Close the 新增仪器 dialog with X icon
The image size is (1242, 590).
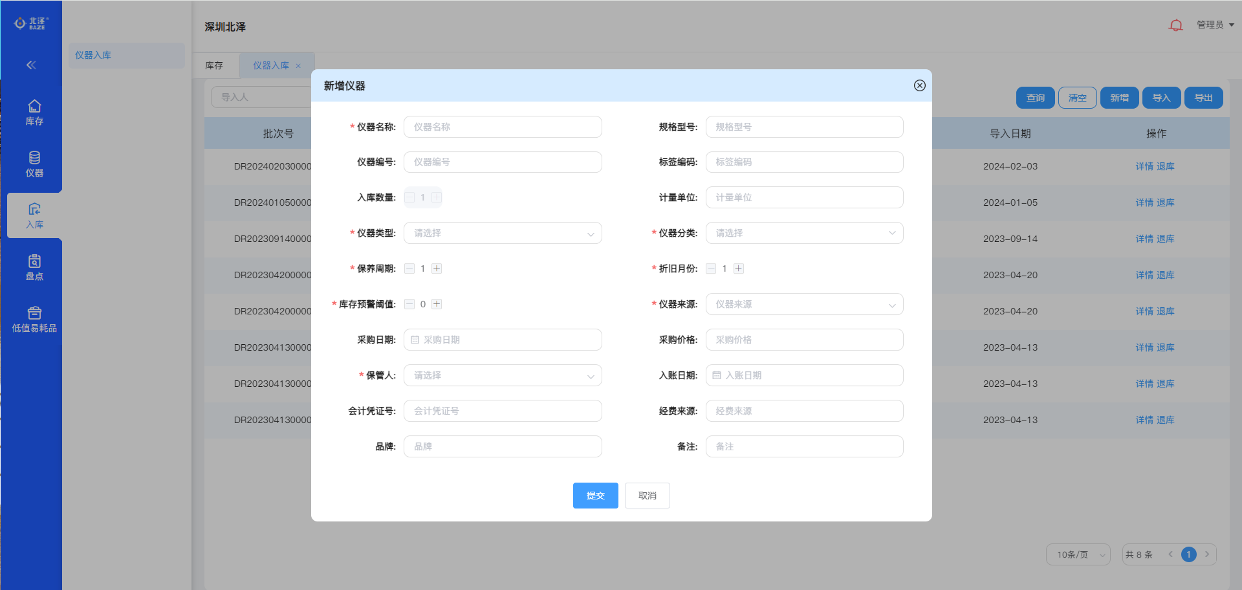(x=919, y=85)
